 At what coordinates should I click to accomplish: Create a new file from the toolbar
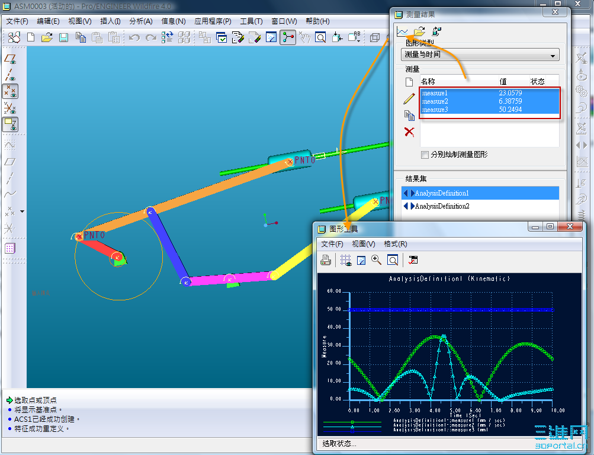tap(31, 37)
